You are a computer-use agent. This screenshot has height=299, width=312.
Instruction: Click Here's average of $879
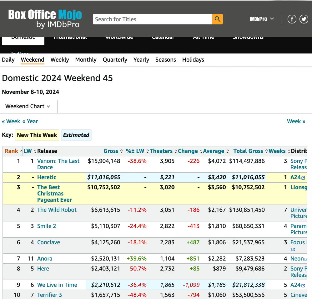point(219,269)
